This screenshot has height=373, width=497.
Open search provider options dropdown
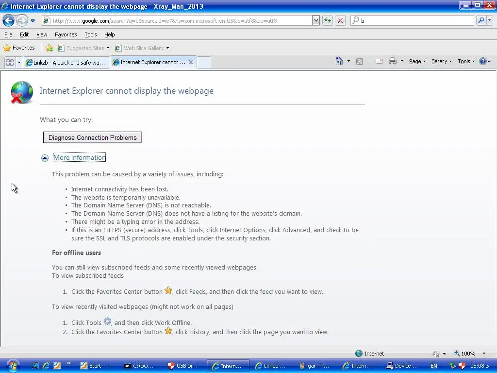click(x=489, y=20)
